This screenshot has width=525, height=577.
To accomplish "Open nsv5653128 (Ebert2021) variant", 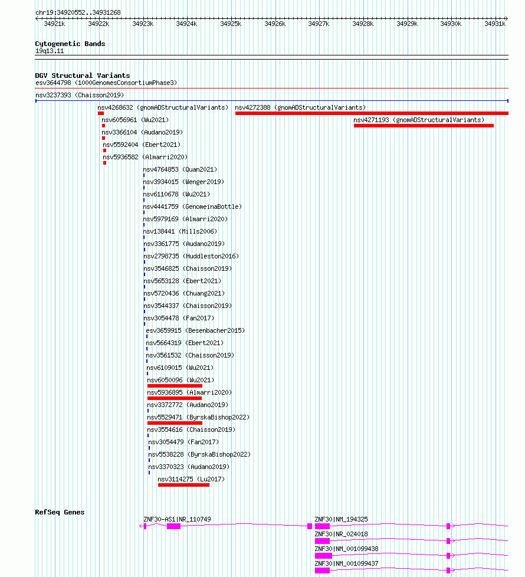I will point(182,281).
